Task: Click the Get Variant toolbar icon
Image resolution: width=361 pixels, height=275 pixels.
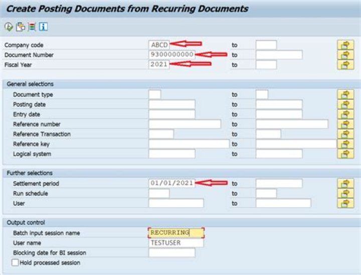Action: pos(21,27)
